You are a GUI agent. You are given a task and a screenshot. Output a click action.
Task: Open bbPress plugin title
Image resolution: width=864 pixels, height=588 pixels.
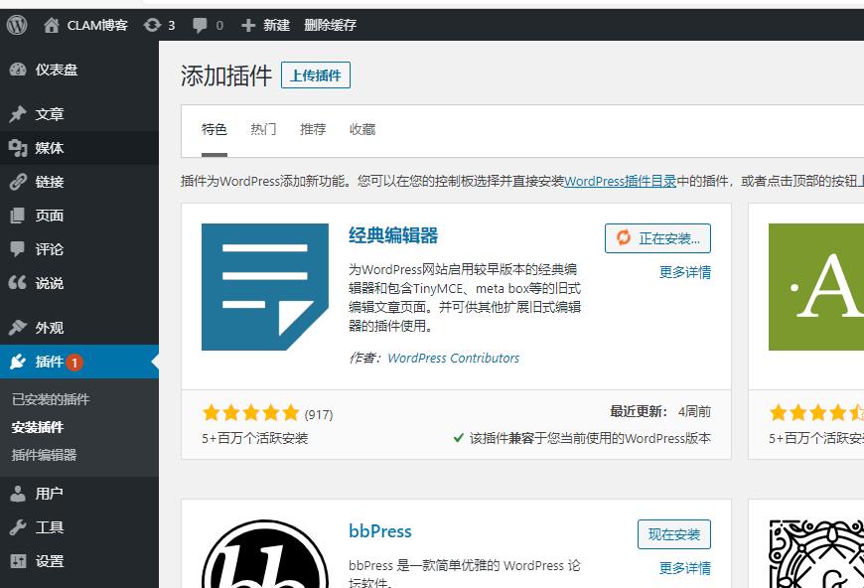tap(380, 531)
